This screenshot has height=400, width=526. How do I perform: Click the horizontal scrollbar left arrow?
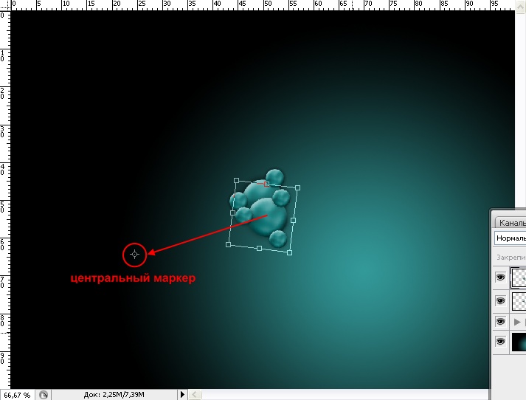coord(195,395)
